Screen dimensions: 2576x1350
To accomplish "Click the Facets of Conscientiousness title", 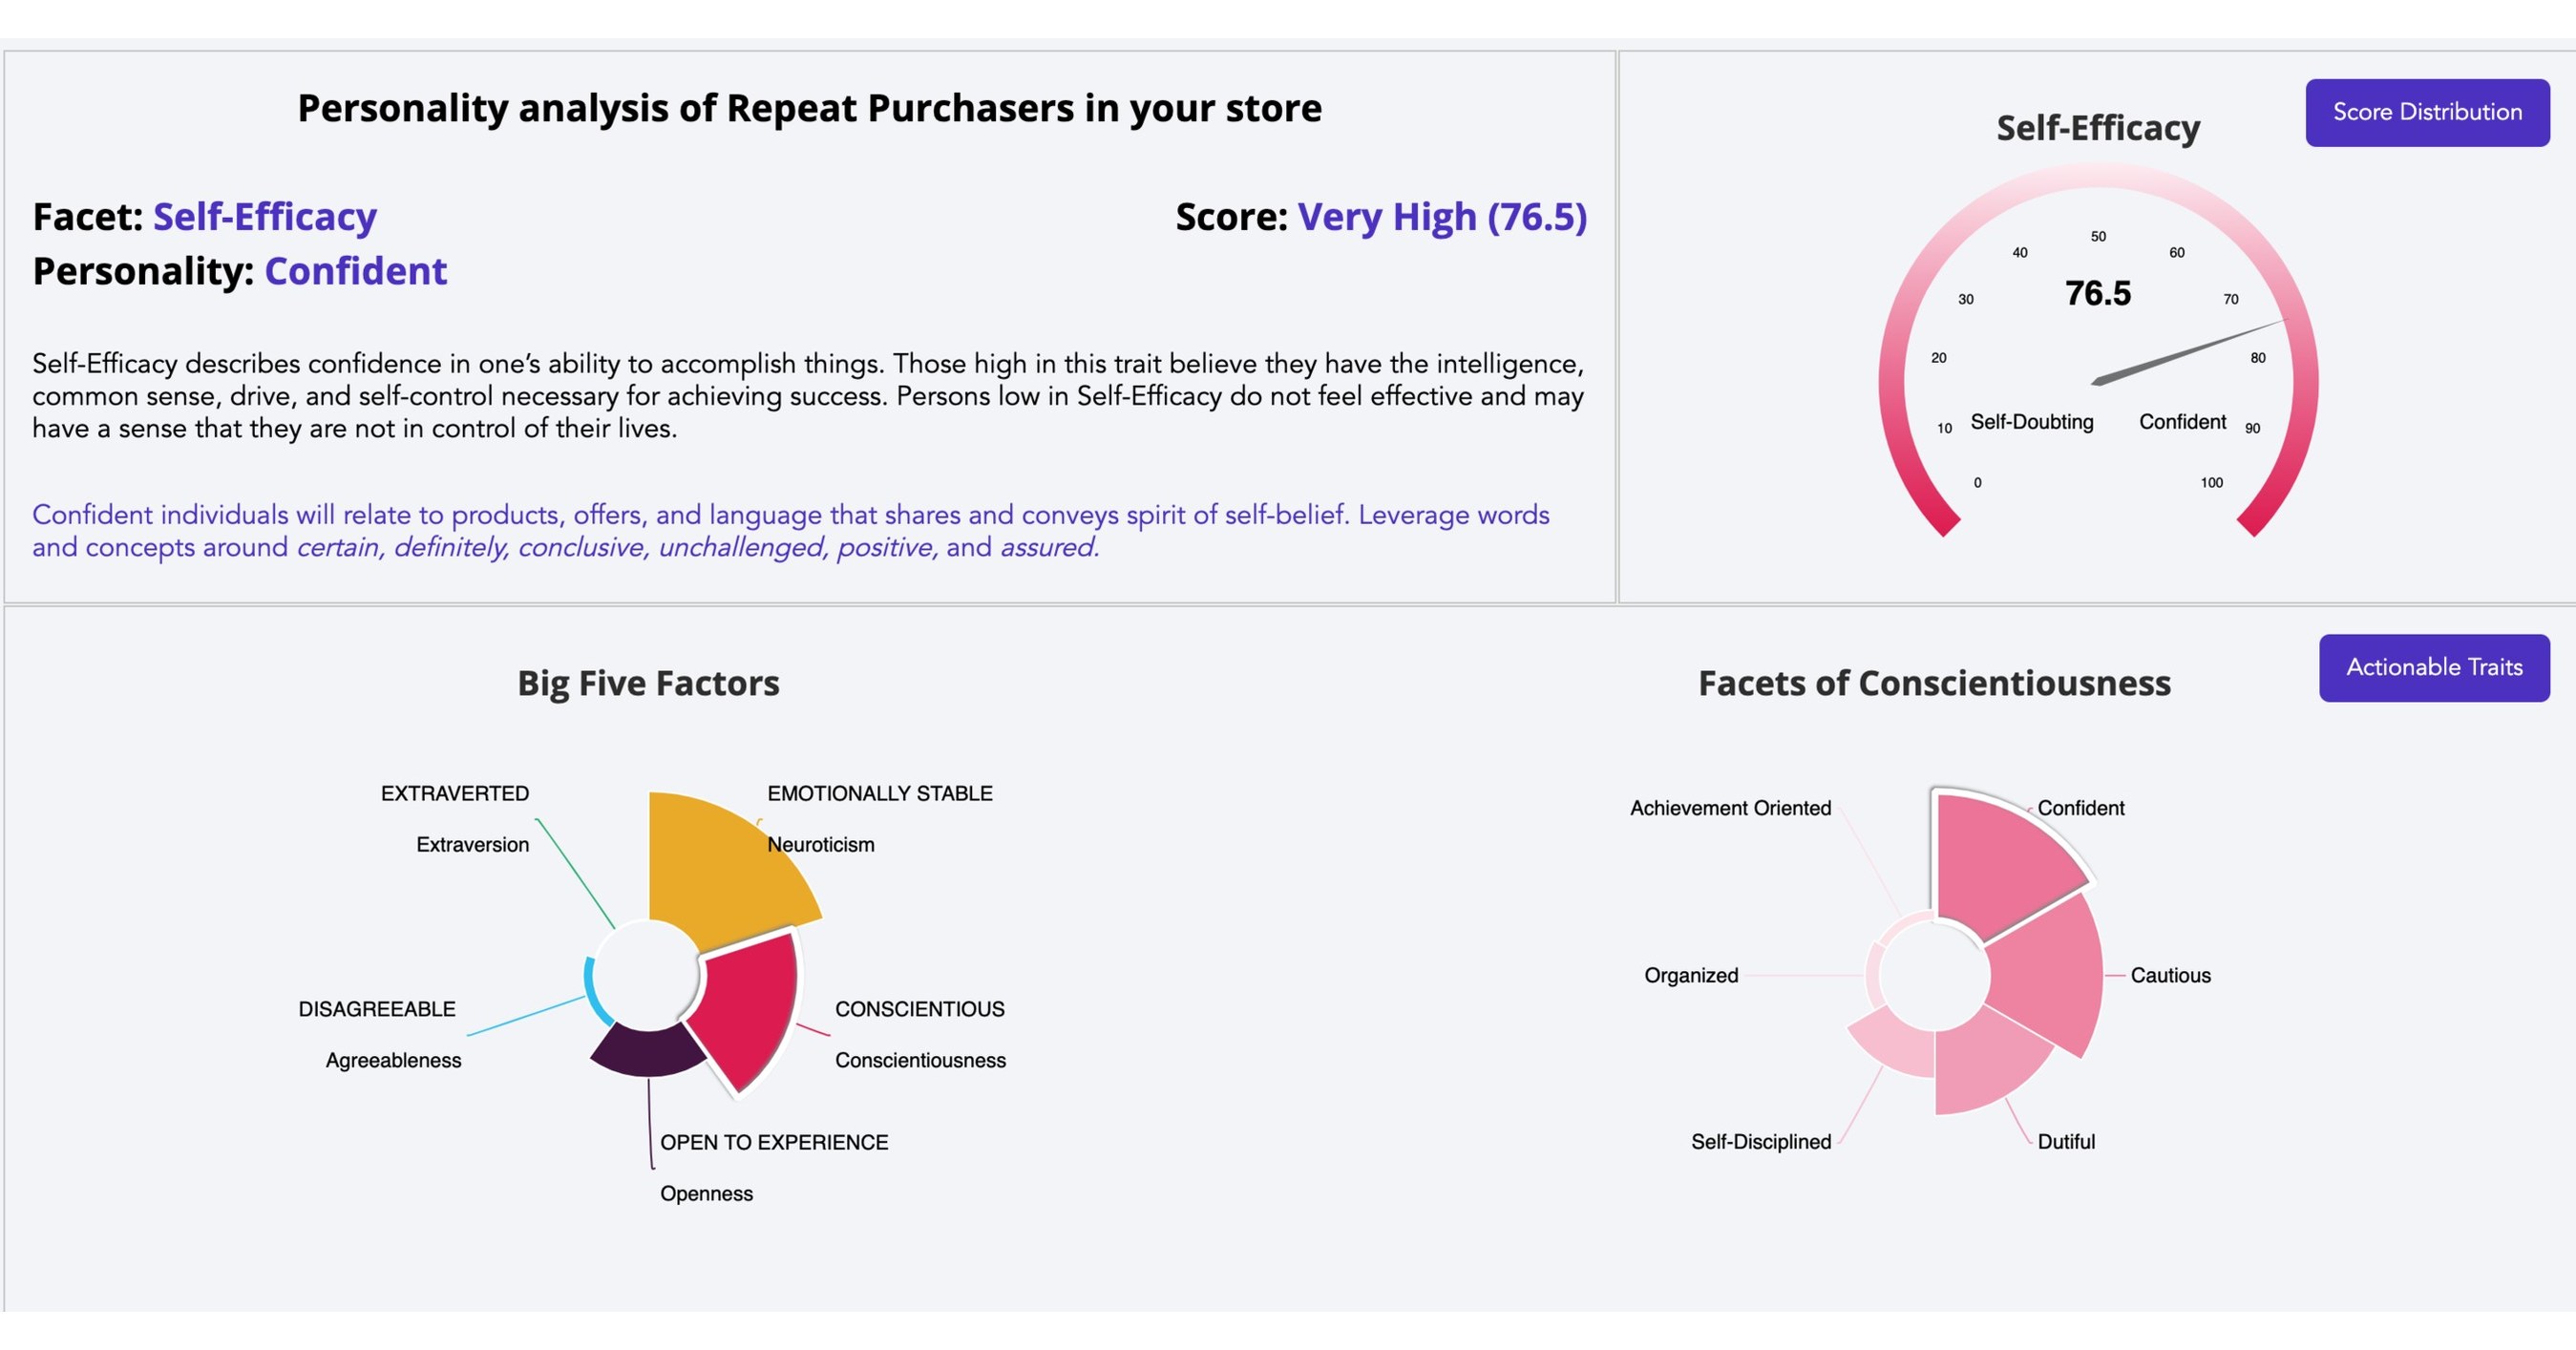I will point(1934,683).
